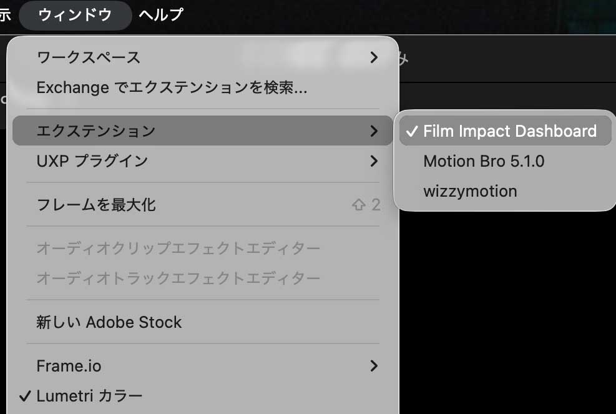616x414 pixels.
Task: Open the ヘルプ menu
Action: pos(160,15)
